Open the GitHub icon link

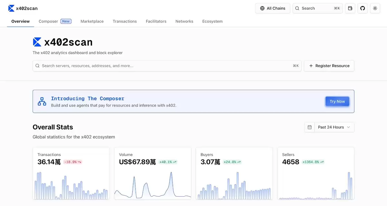coord(362,8)
